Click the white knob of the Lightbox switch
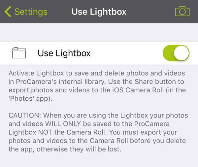 181,53
